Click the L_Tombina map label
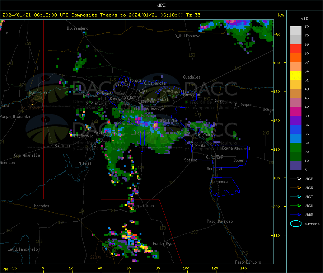This screenshot has width=323, height=273. (x=135, y=80)
